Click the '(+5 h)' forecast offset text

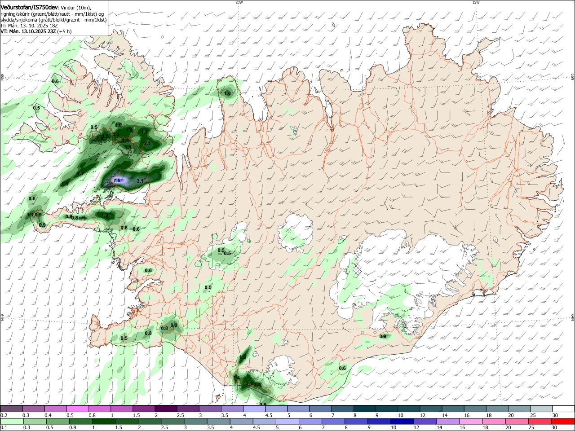tap(64, 31)
